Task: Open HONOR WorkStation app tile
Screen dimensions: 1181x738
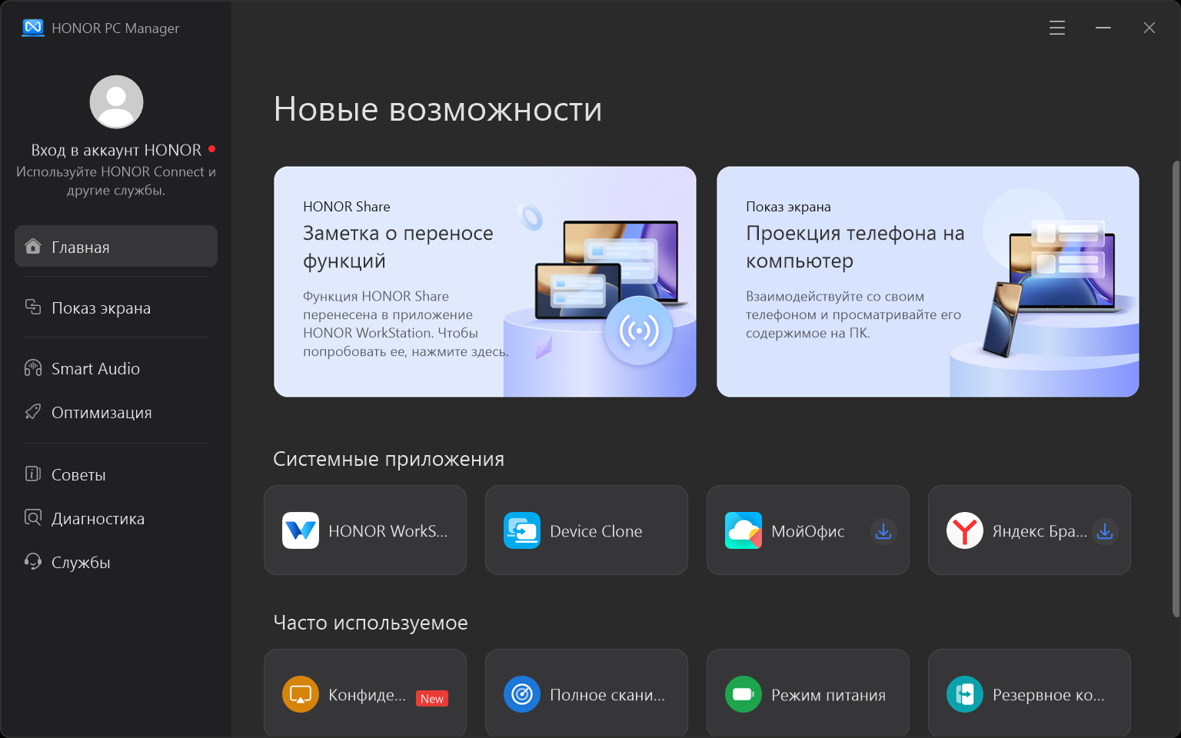Action: (x=365, y=530)
